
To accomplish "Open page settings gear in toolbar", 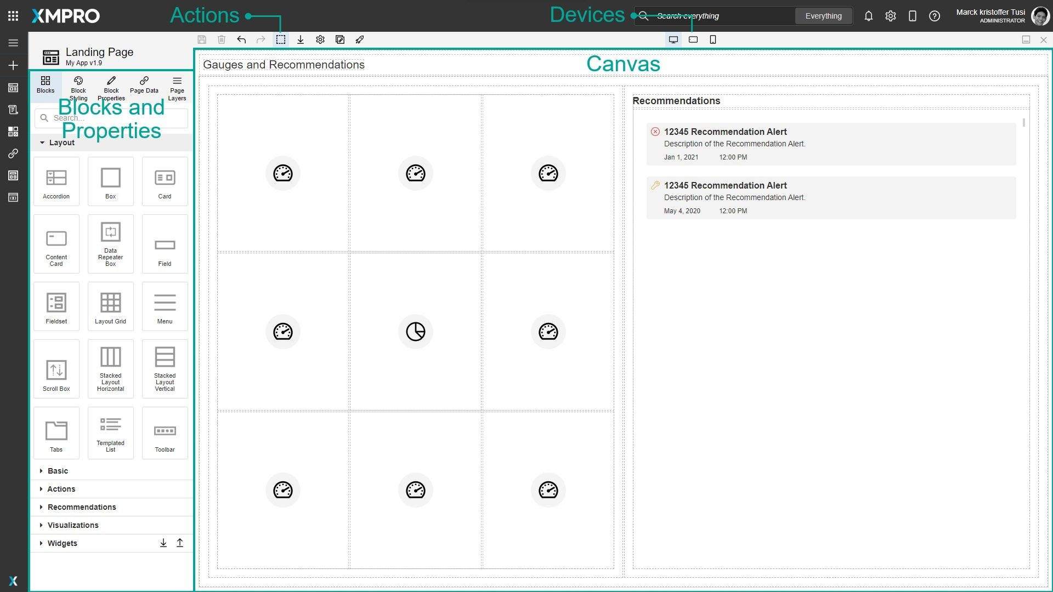I will pos(320,39).
